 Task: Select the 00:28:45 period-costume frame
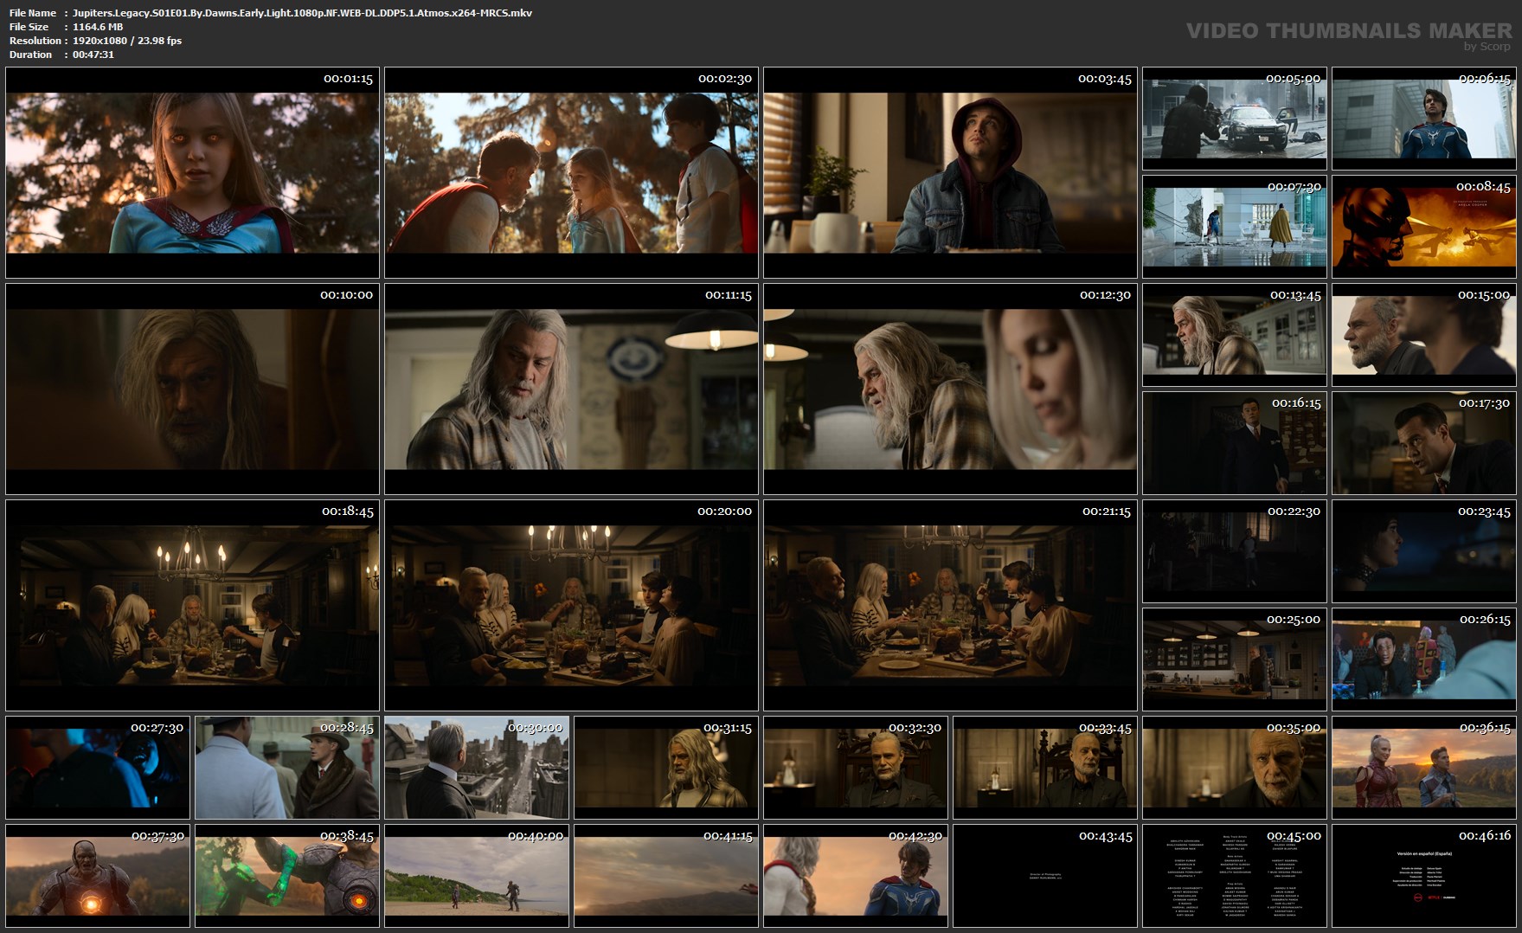tap(287, 768)
